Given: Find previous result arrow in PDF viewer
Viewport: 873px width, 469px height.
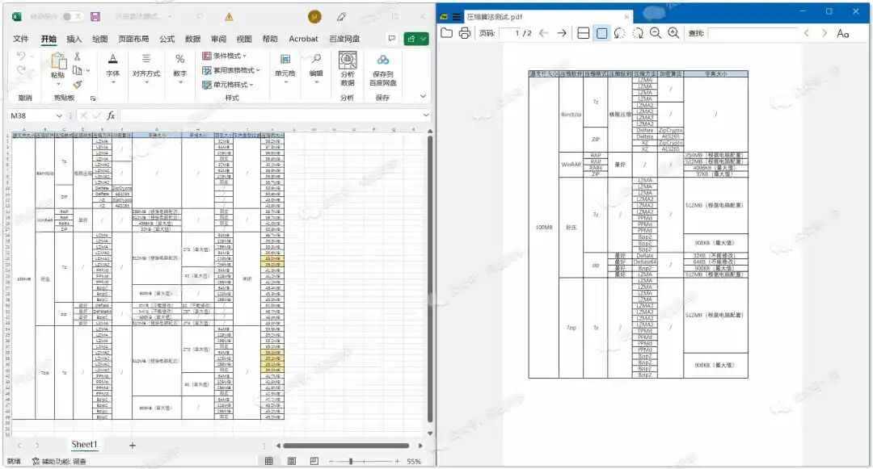Looking at the screenshot, I should (806, 33).
